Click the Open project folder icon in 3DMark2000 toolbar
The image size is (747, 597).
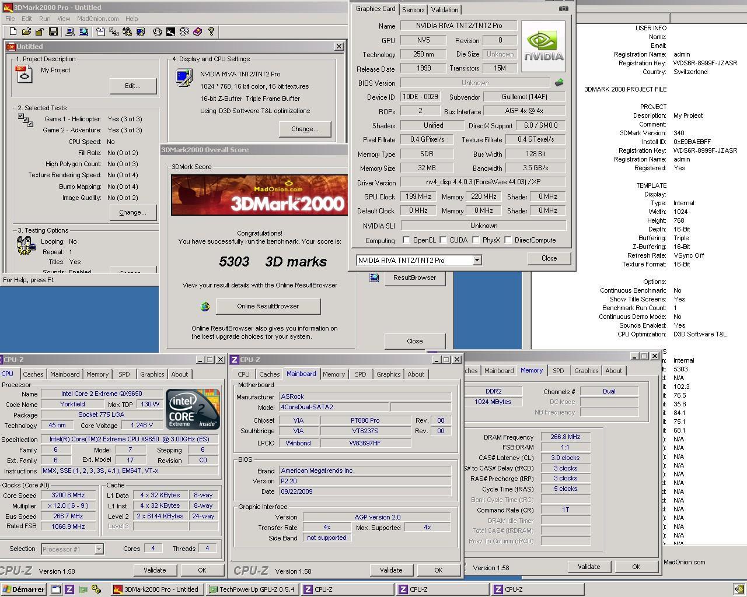pos(27,31)
